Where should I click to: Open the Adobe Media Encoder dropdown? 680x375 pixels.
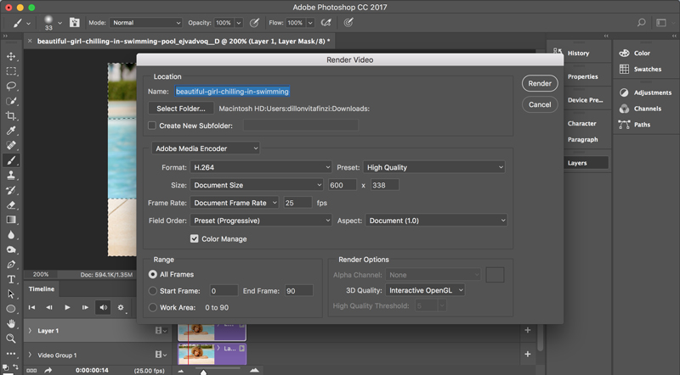pyautogui.click(x=206, y=148)
